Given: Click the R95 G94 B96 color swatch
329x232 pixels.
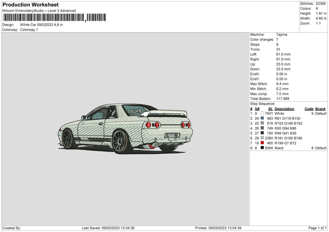Looking at the screenshot, I should coord(263,128).
